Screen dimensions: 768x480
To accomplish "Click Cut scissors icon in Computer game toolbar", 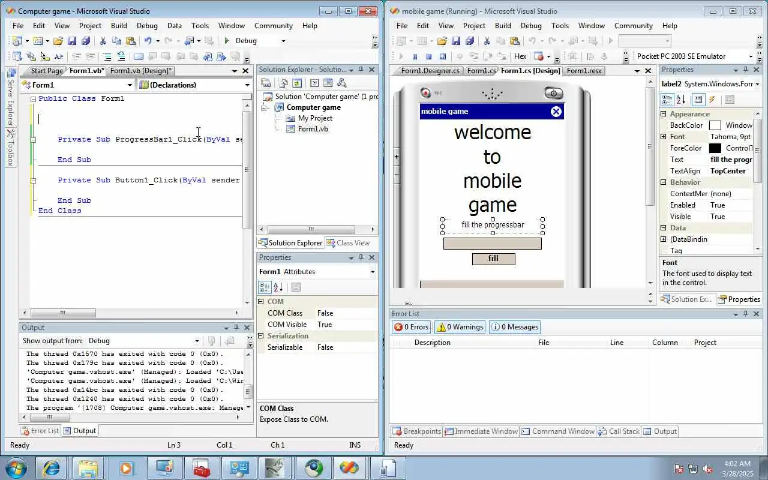I will click(x=103, y=41).
